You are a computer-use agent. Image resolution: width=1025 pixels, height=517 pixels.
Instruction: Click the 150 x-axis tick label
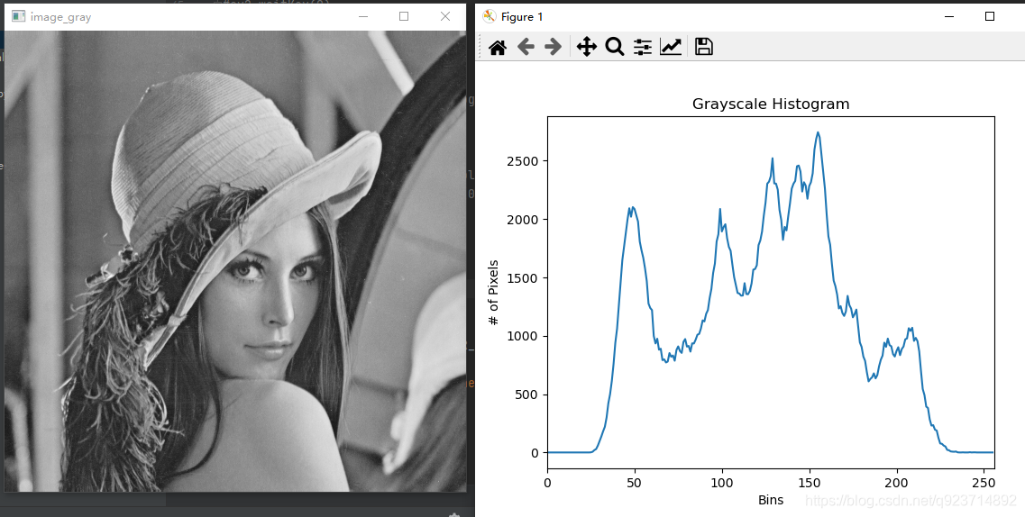click(810, 483)
